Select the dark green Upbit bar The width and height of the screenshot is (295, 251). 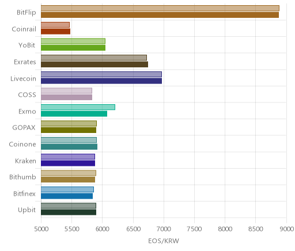(69, 212)
